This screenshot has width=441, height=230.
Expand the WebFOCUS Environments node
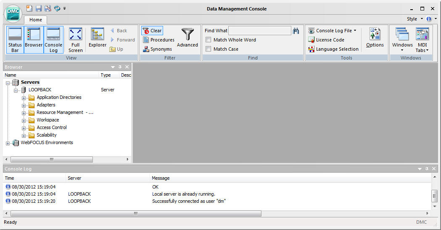(x=8, y=143)
